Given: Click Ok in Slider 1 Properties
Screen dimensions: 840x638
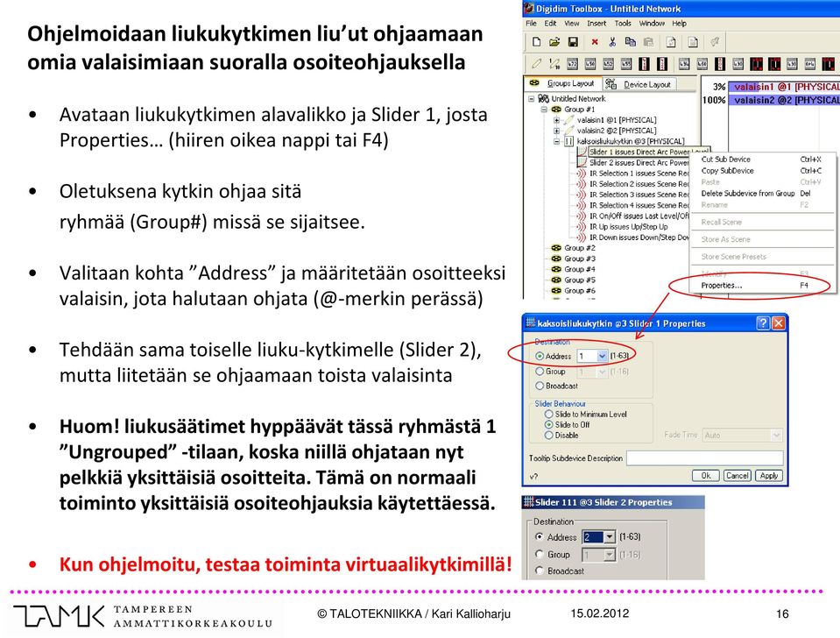Looking at the screenshot, I should point(705,476).
